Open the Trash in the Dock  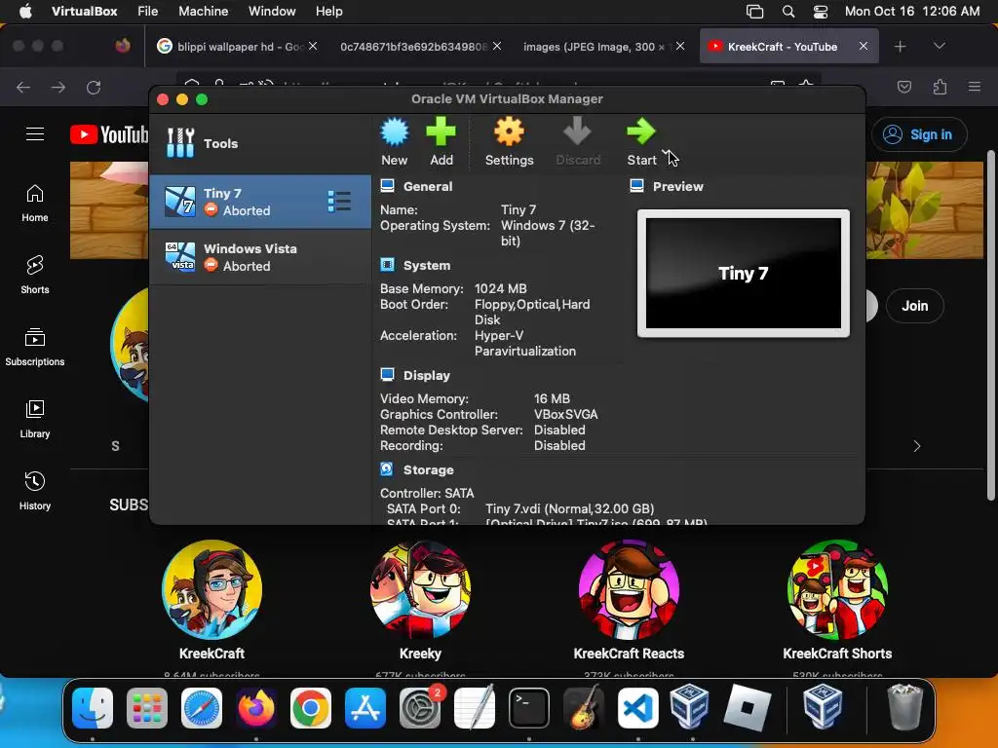(904, 707)
